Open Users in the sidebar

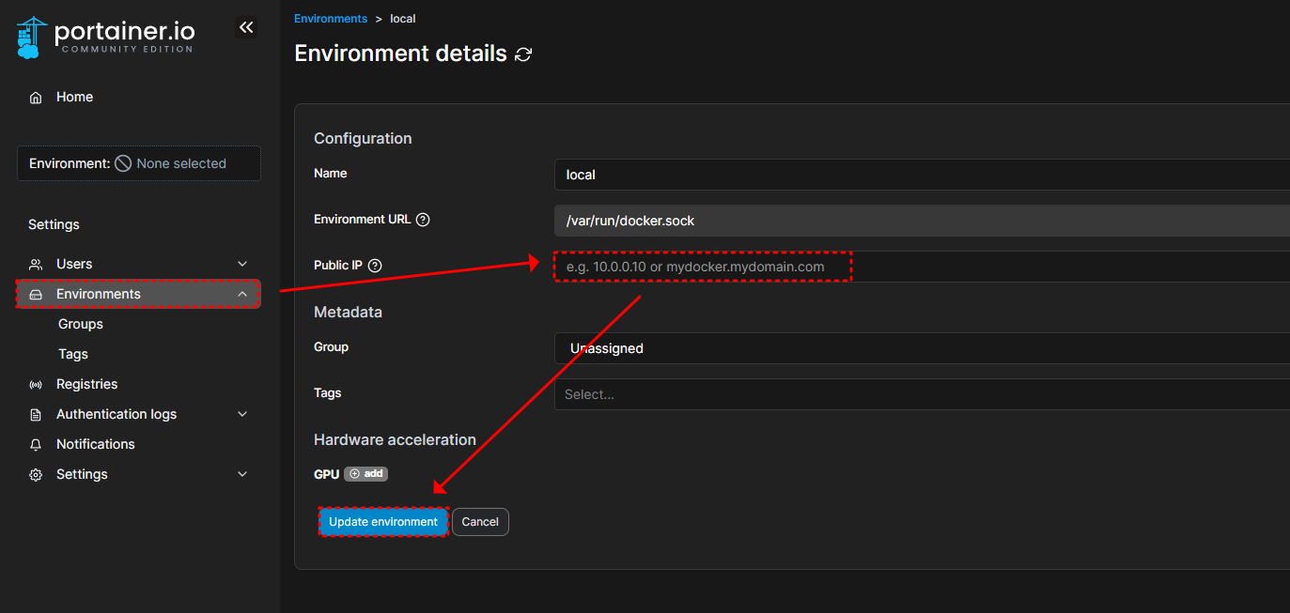point(139,265)
